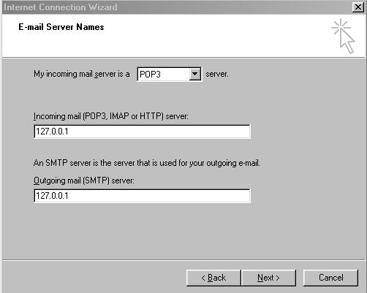The height and width of the screenshot is (293, 367).
Task: Click the 'My incoming mail server is a' label
Action: click(x=82, y=74)
